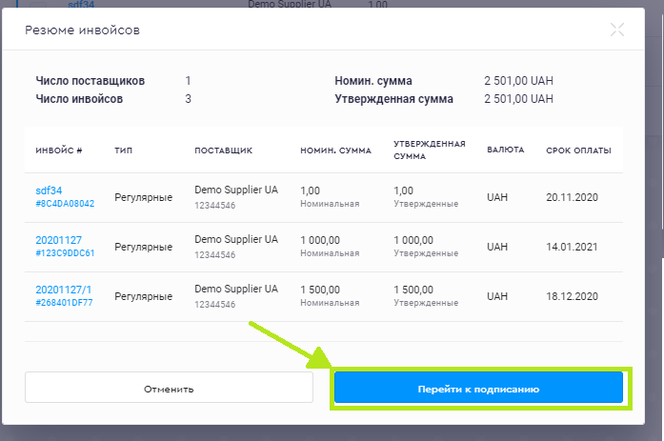
Task: Select the 1 500,00 approved amount cell
Action: coord(413,289)
